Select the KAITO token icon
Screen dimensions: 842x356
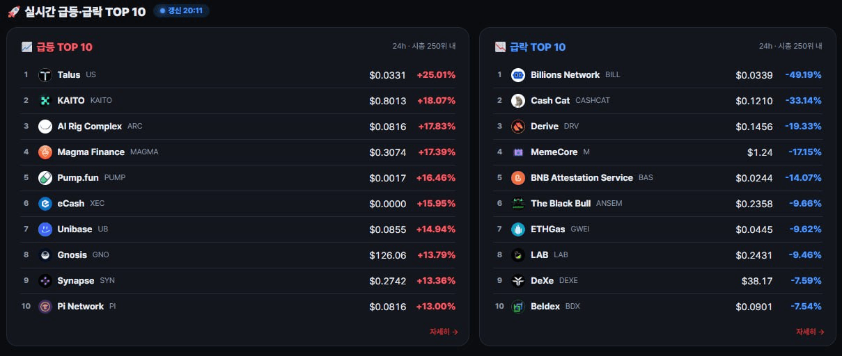45,101
